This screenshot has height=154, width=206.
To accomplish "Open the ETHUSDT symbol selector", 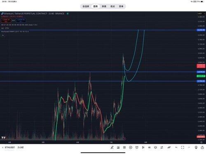I will (10, 147).
